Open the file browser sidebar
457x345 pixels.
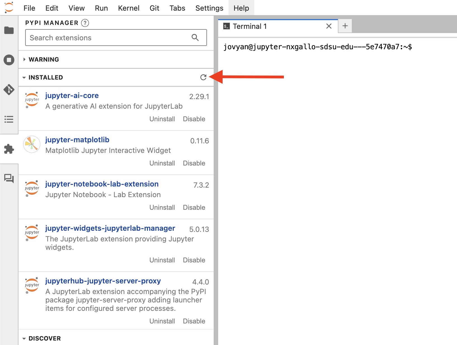[x=9, y=30]
